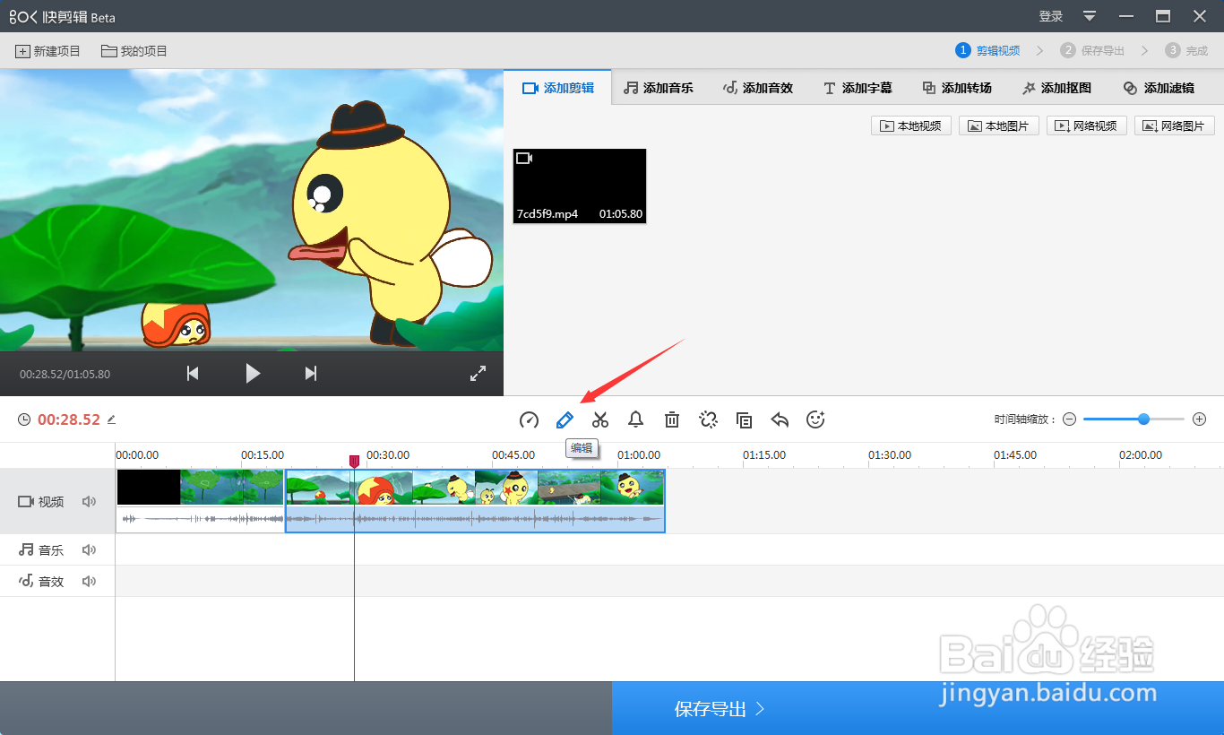1224x735 pixels.
Task: Click the red playhead marker
Action: coord(354,461)
